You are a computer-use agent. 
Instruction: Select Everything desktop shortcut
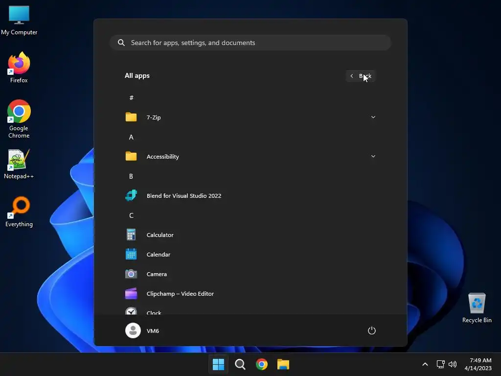tap(19, 211)
